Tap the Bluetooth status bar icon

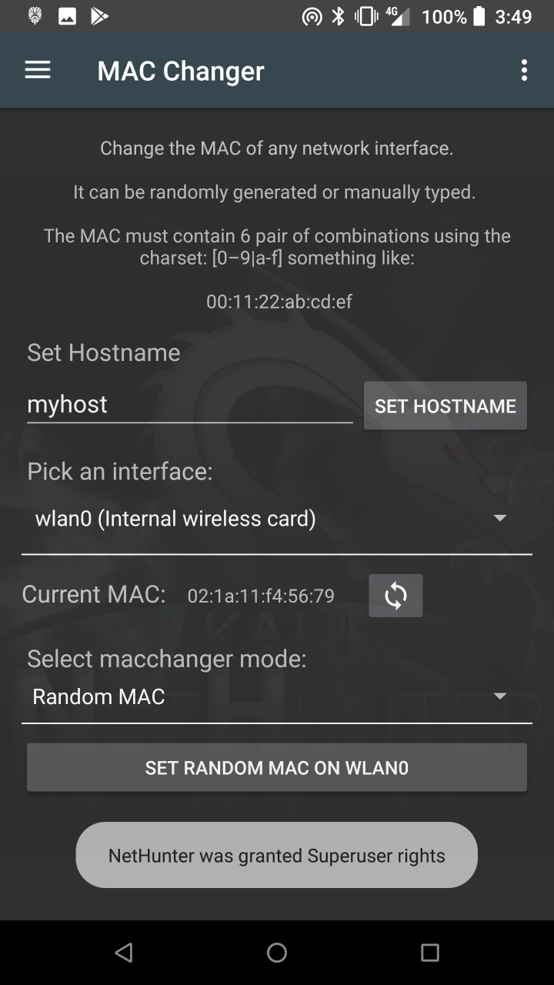click(x=338, y=16)
